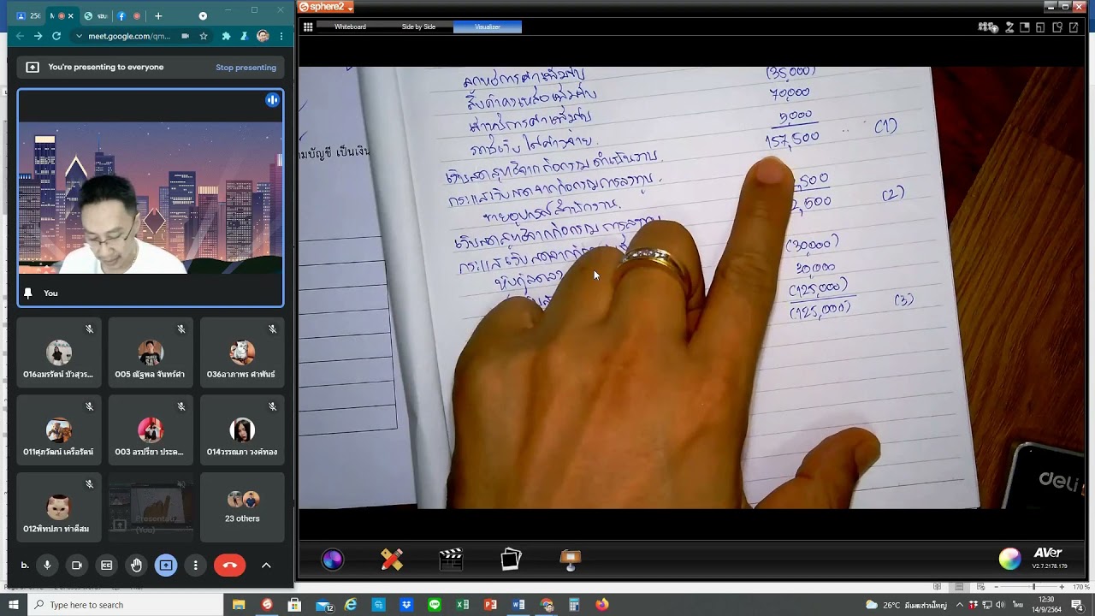Click the pop-out external window icon
This screenshot has width=1095, height=616.
click(1074, 27)
